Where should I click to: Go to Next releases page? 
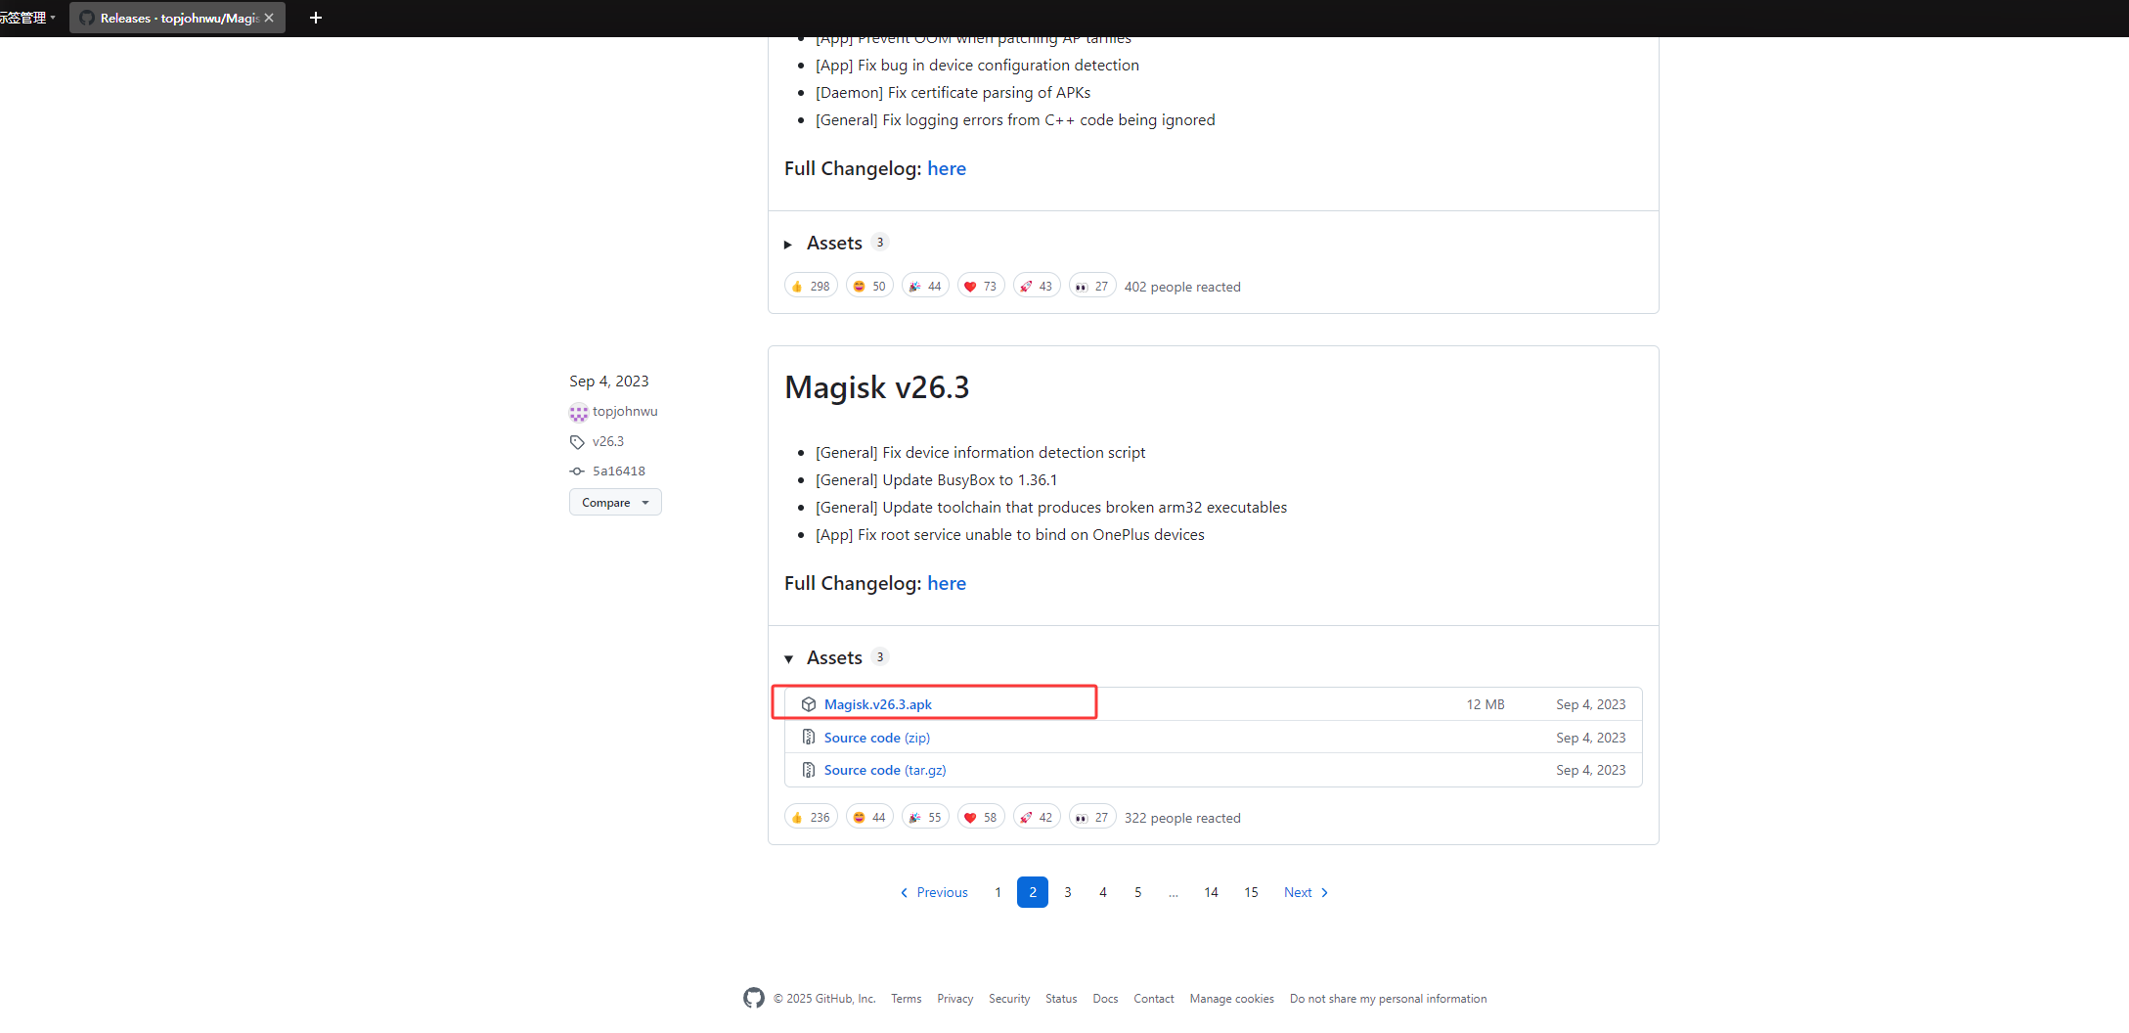pyautogui.click(x=1307, y=892)
